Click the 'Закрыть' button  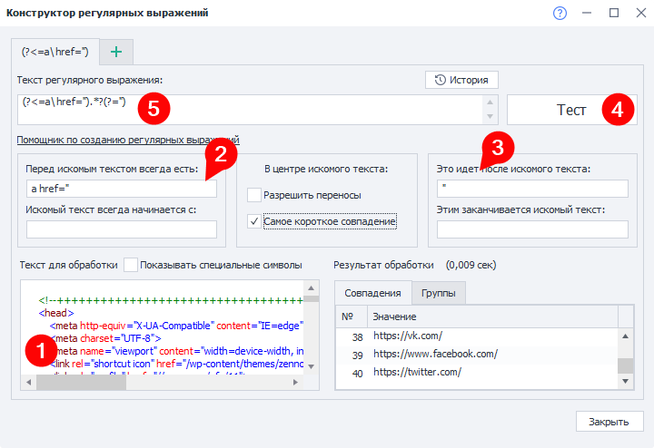(609, 422)
